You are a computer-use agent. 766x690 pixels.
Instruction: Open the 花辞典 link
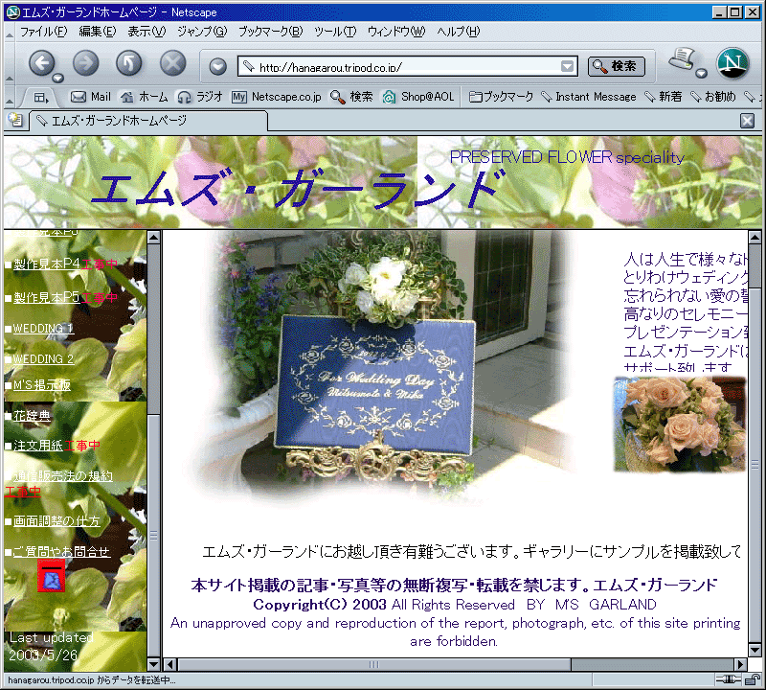(x=32, y=416)
